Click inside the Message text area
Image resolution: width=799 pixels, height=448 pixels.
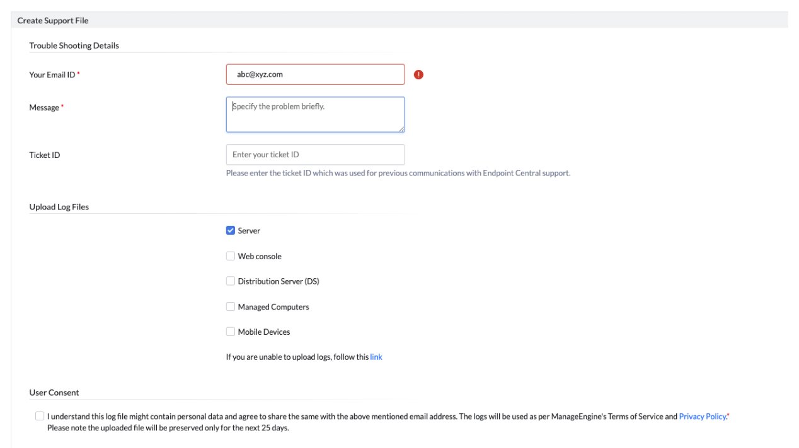point(315,115)
